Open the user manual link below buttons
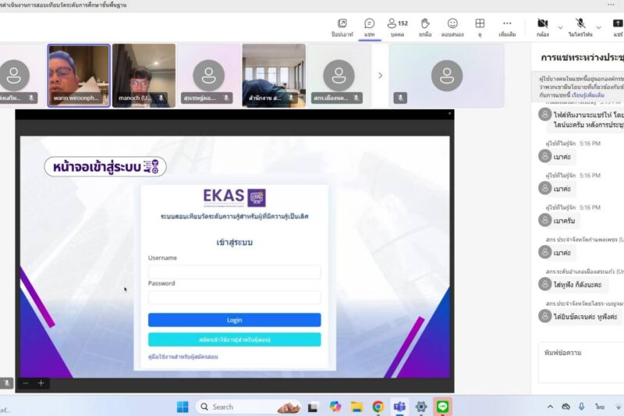The width and height of the screenshot is (624, 416). [183, 357]
